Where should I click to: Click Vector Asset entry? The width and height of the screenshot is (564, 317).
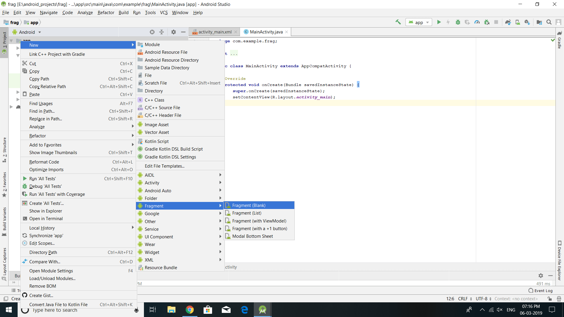tap(180, 132)
